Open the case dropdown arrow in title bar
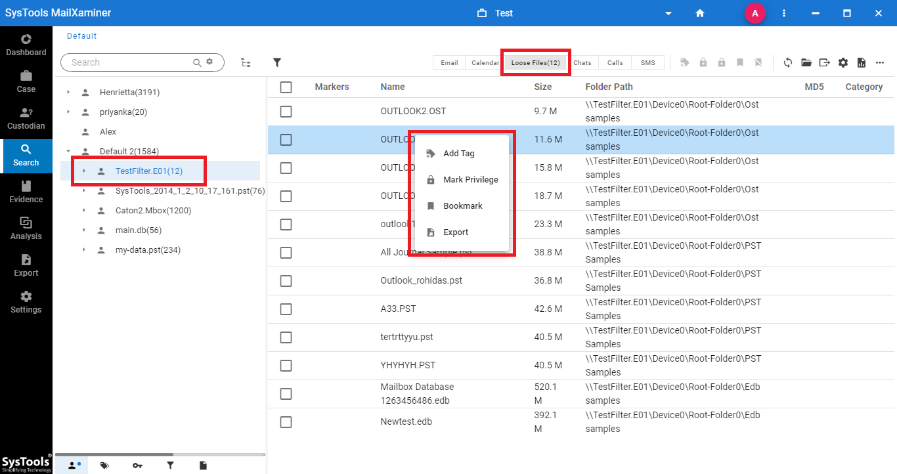 click(x=668, y=13)
